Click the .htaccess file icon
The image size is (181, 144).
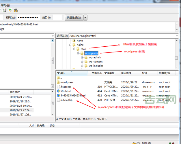point(58,87)
